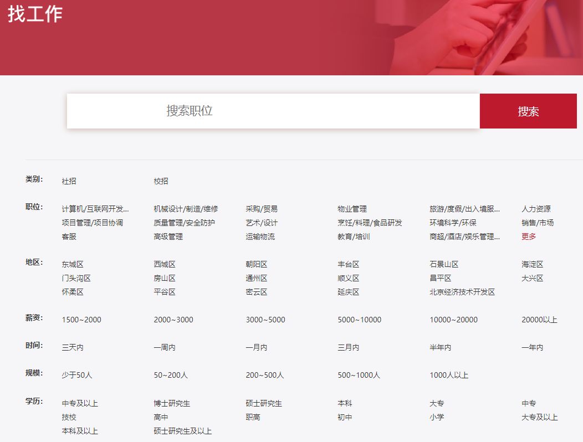Select the 20000以上 salary option
The width and height of the screenshot is (583, 442).
[539, 320]
